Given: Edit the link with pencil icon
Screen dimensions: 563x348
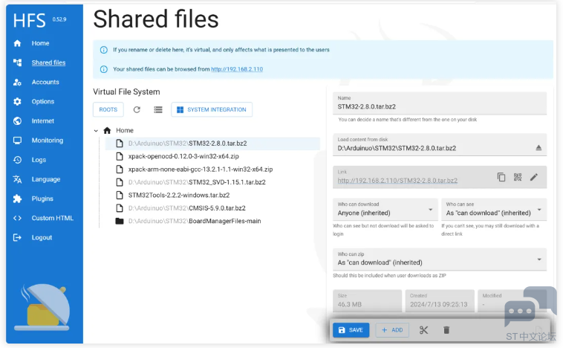Looking at the screenshot, I should click(x=534, y=177).
